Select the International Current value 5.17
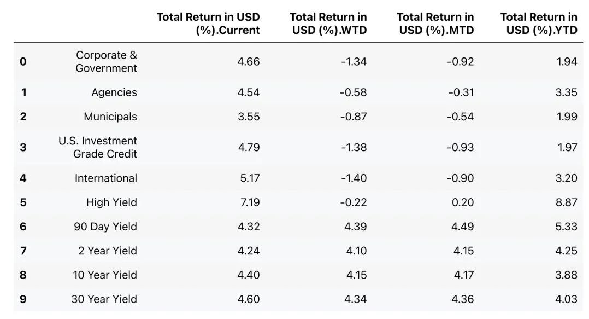The width and height of the screenshot is (589, 319). pos(249,178)
